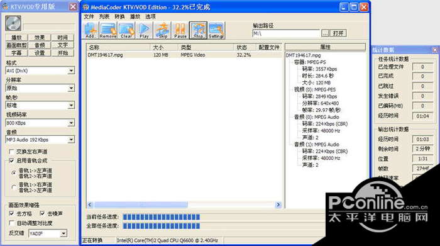
Task: Click the 文字 button
Action: pyautogui.click(x=63, y=45)
